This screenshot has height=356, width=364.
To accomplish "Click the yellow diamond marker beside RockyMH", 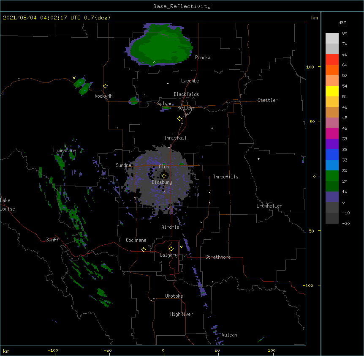I will pos(106,86).
